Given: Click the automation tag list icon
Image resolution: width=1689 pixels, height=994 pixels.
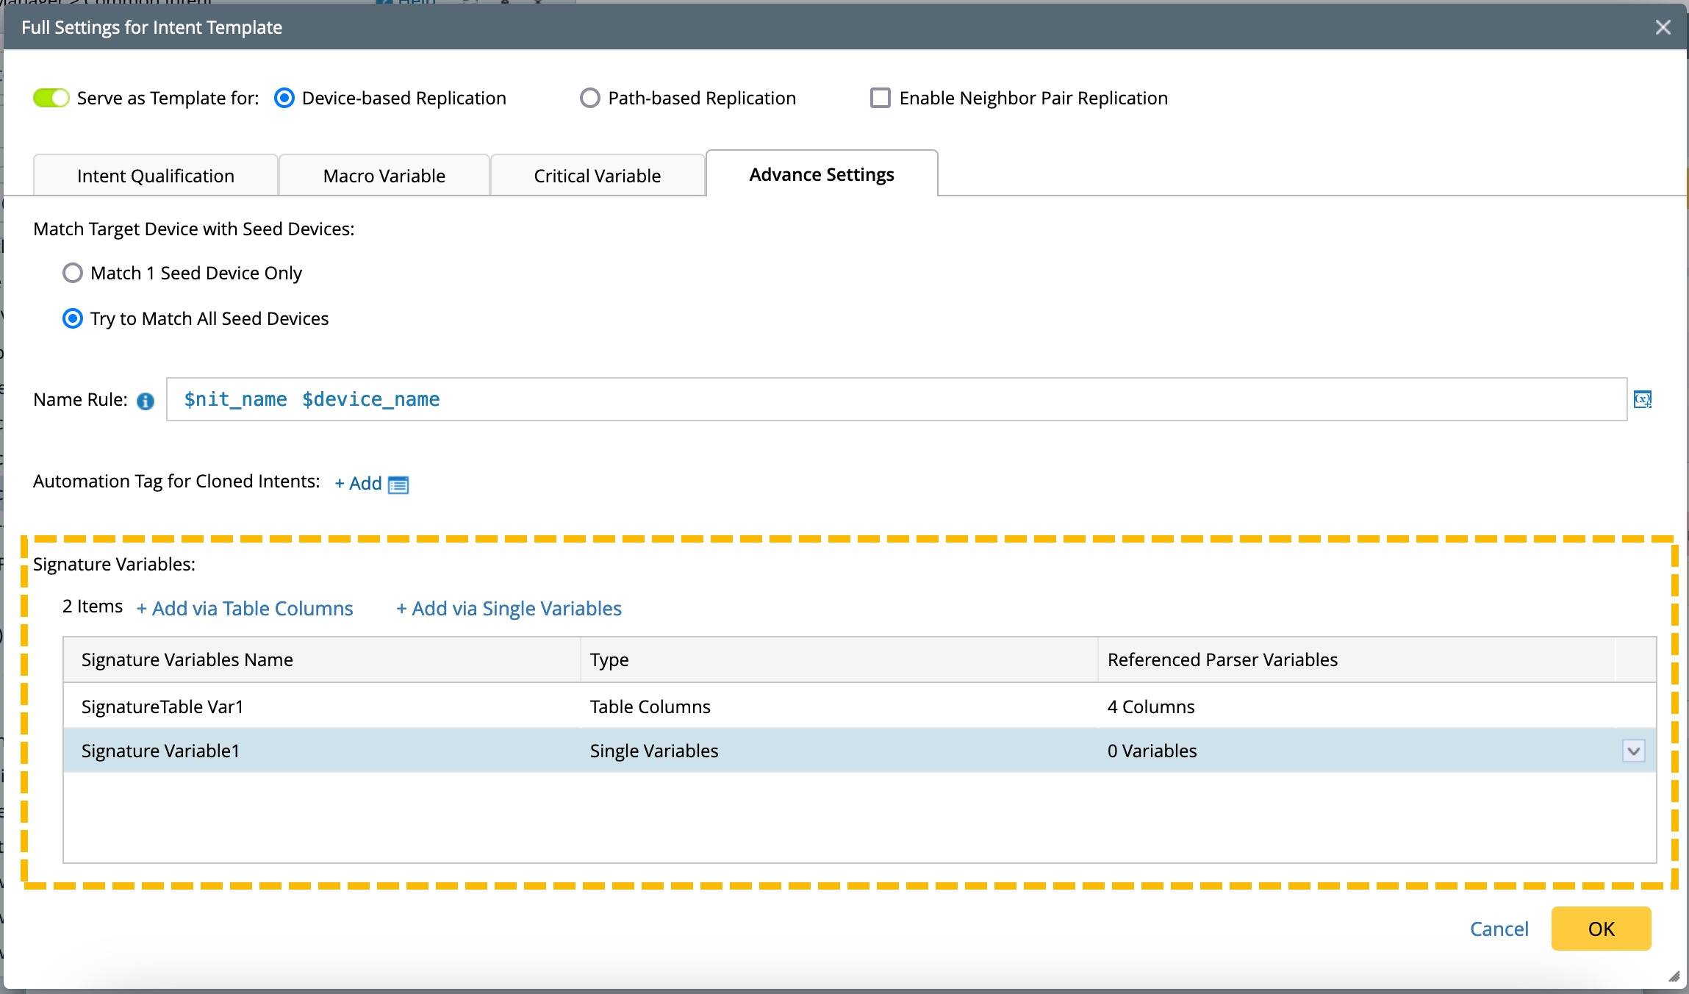Looking at the screenshot, I should coord(398,485).
